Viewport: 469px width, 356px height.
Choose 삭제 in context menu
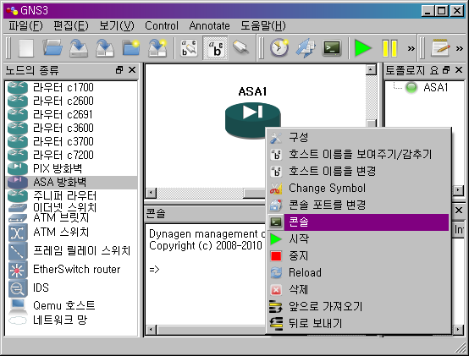[x=358, y=290]
